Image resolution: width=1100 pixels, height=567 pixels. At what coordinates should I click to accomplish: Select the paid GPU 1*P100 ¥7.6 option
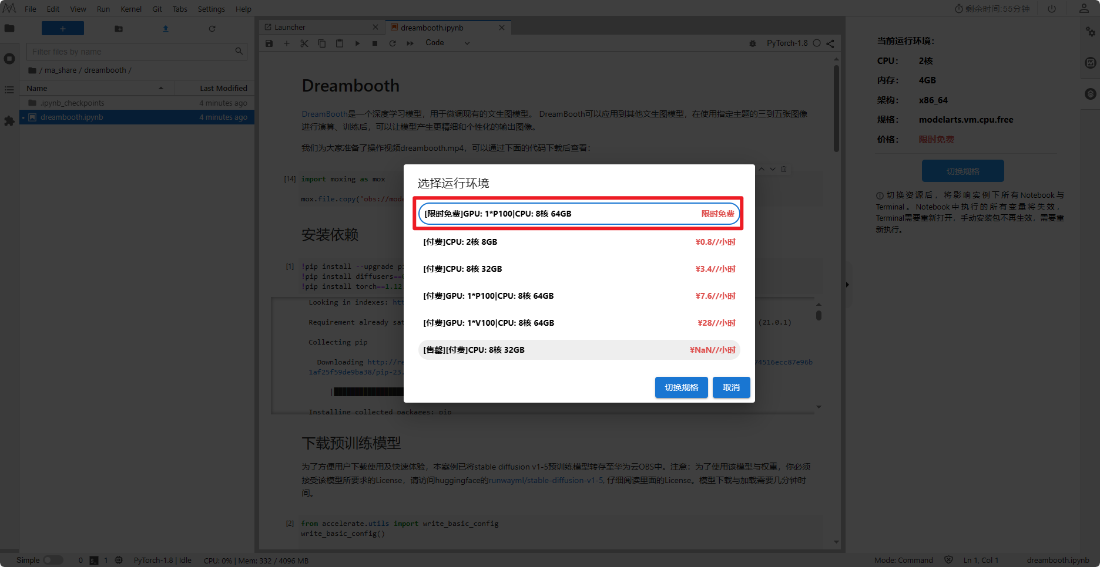coord(579,296)
